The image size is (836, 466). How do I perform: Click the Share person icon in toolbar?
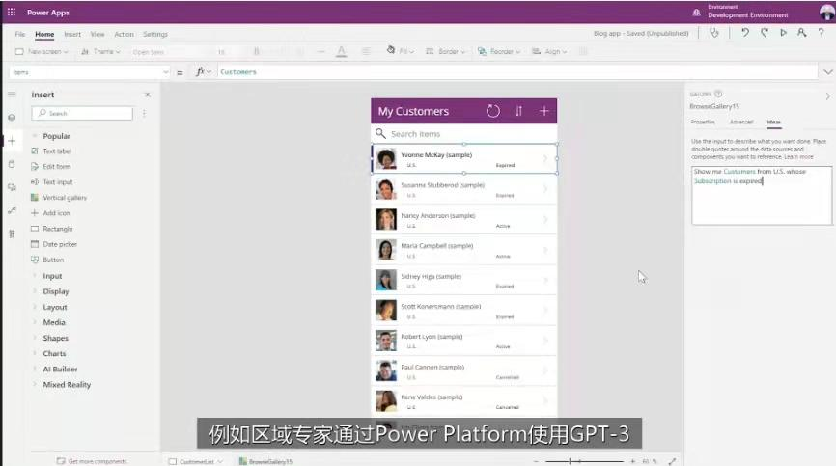(x=802, y=33)
